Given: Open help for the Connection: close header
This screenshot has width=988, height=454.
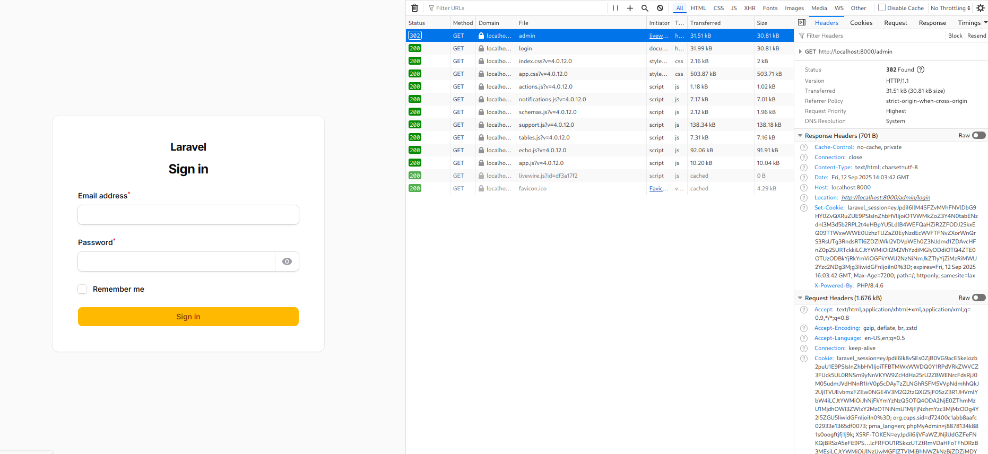Looking at the screenshot, I should [804, 158].
